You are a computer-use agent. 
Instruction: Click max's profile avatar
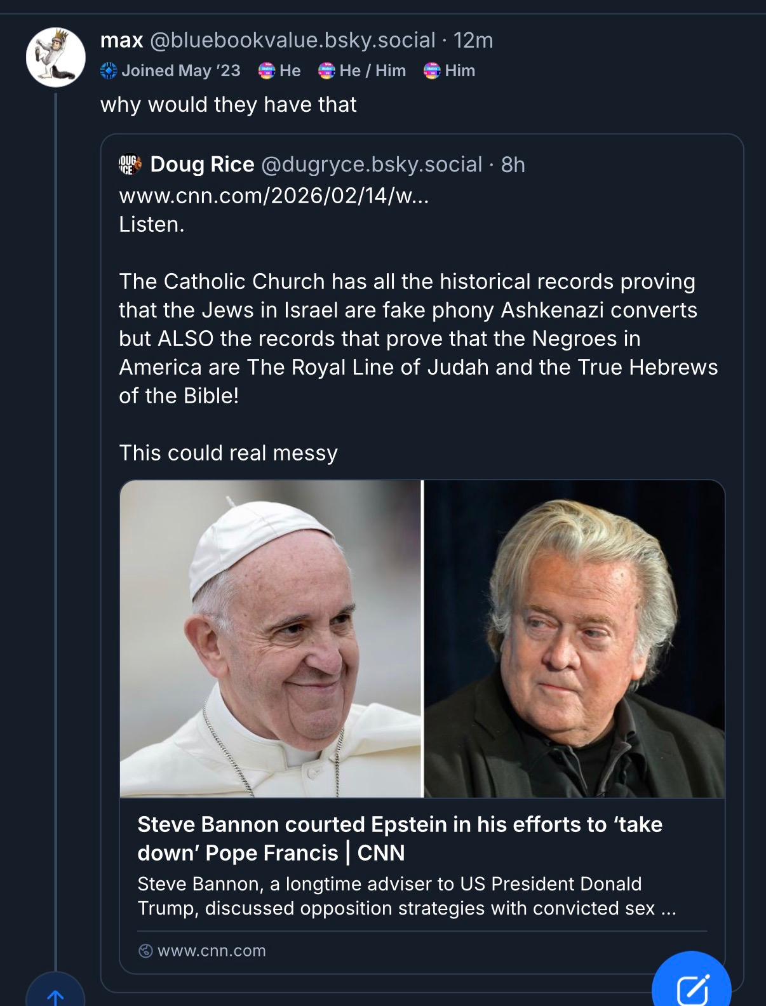56,57
